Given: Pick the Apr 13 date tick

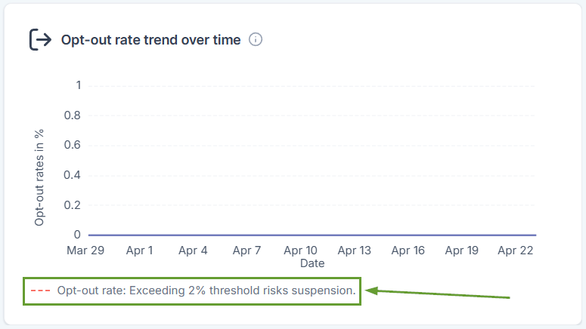Looking at the screenshot, I should click(x=355, y=251).
